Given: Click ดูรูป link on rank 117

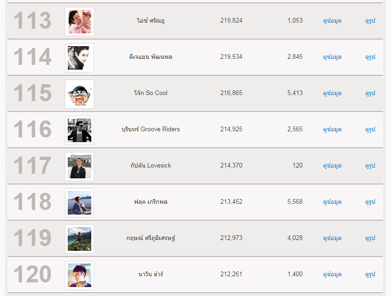Looking at the screenshot, I should (x=370, y=166).
